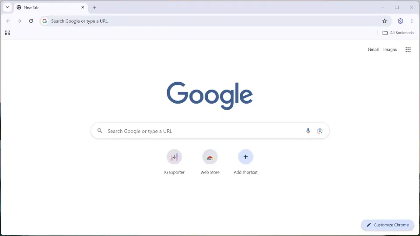The height and width of the screenshot is (236, 420).
Task: Open Customize Chrome panel
Action: (x=388, y=225)
